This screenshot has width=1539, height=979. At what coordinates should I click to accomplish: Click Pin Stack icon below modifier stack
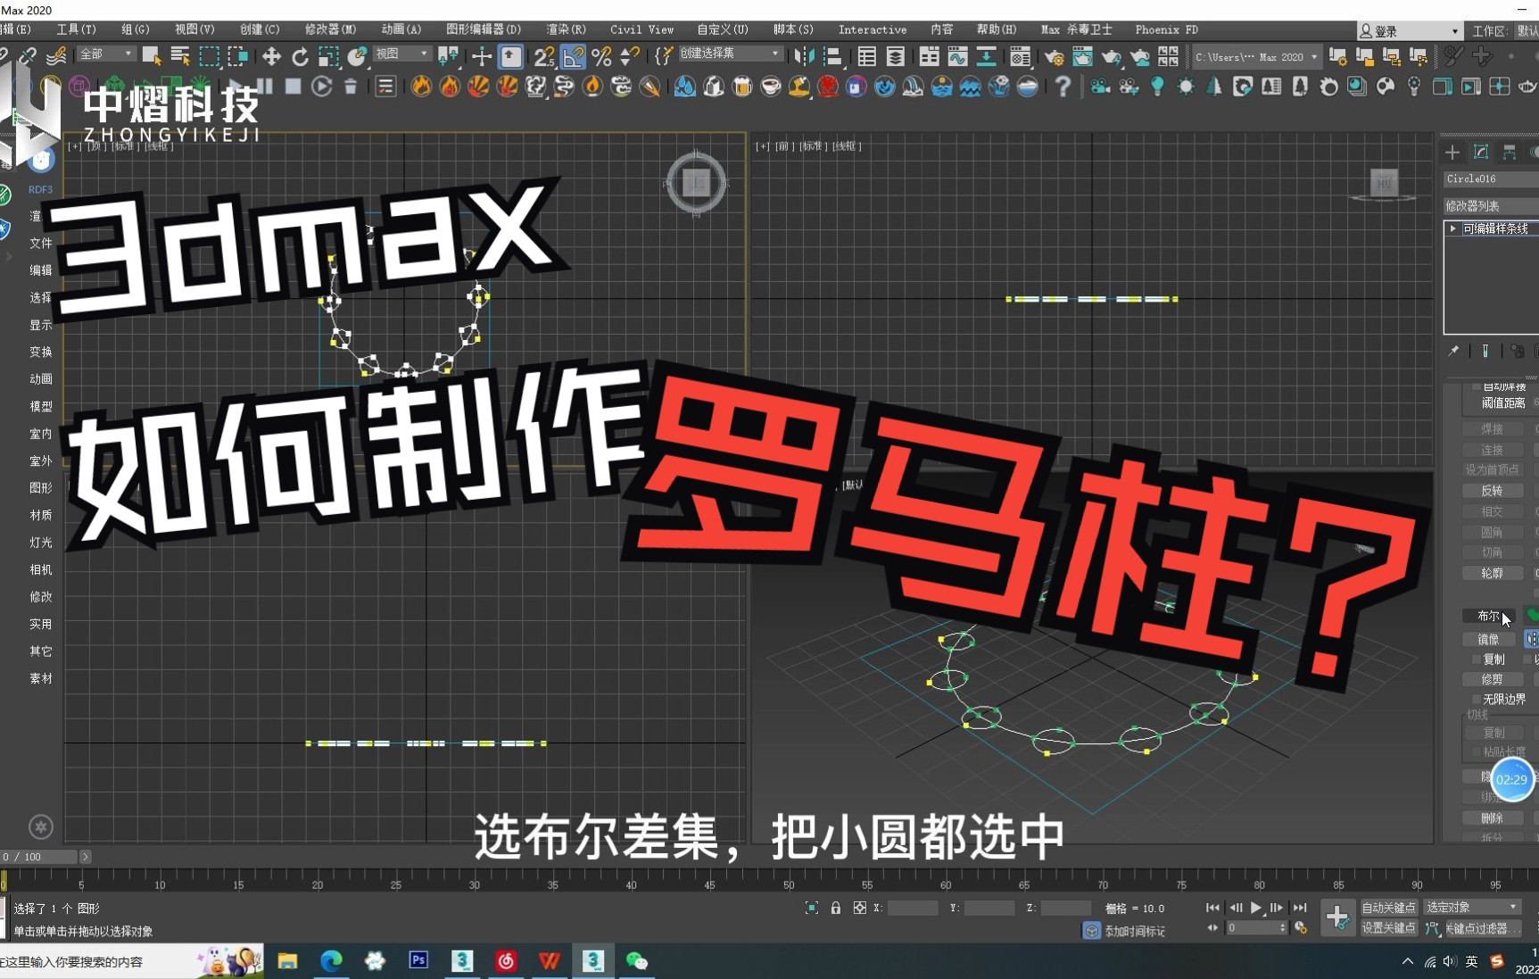coord(1453,351)
